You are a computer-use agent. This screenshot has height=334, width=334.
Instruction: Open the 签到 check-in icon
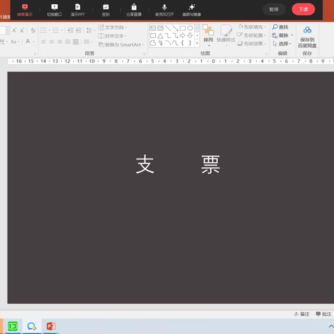pos(106,7)
